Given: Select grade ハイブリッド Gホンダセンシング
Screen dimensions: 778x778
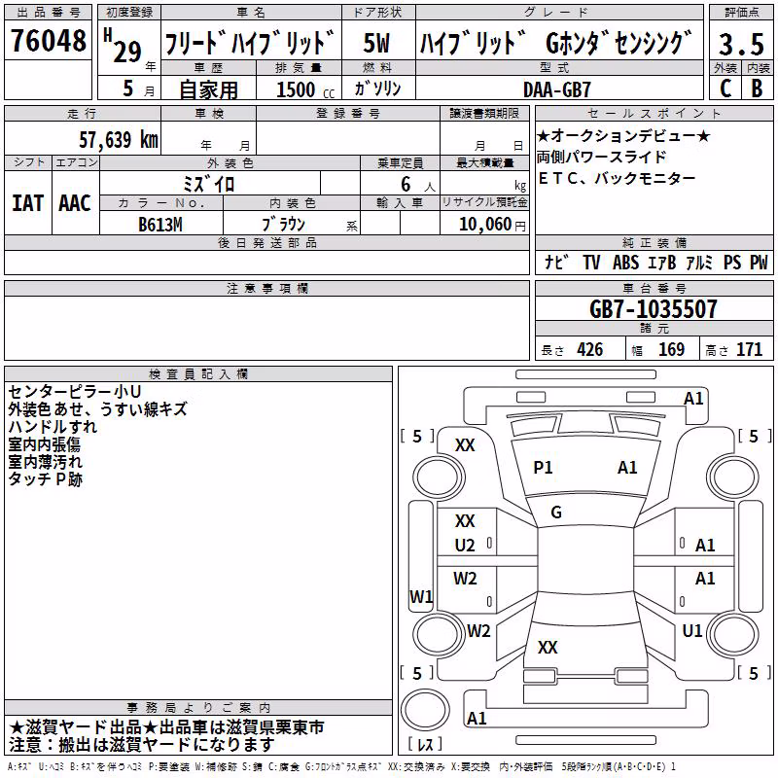Looking at the screenshot, I should pyautogui.click(x=556, y=43).
